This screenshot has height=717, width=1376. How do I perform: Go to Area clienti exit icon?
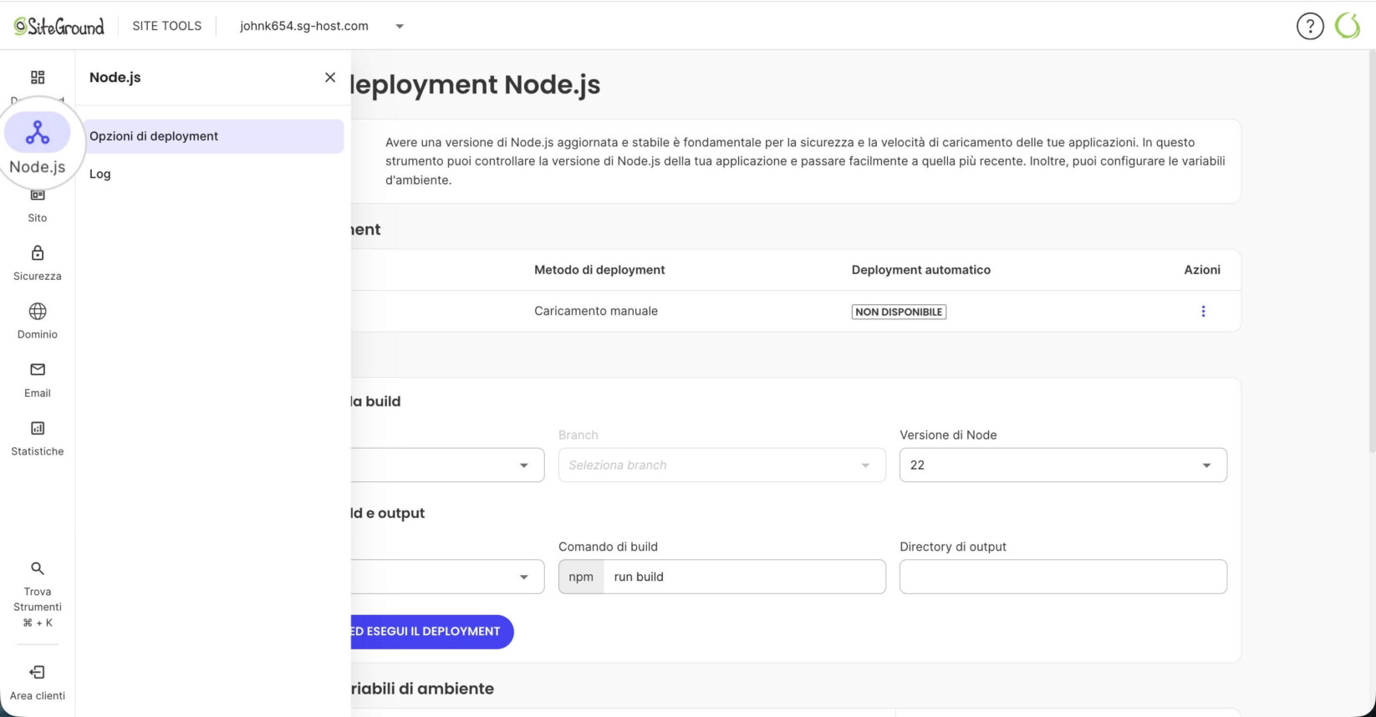pyautogui.click(x=38, y=672)
